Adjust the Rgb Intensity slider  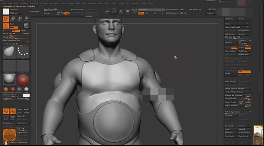coord(16,41)
